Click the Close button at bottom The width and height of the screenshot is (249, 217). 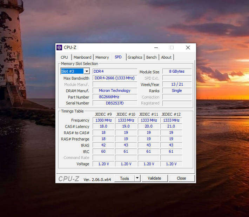pyautogui.click(x=182, y=178)
